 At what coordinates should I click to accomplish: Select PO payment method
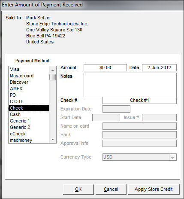29,95
